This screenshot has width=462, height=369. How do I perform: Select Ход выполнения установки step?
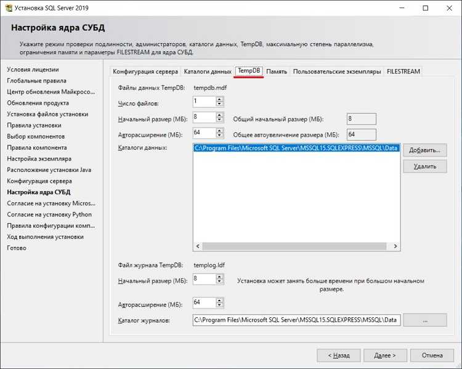[x=45, y=237]
